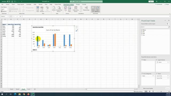Click Move Chart in the ribbon
The image size is (171, 96).
tap(69, 9)
